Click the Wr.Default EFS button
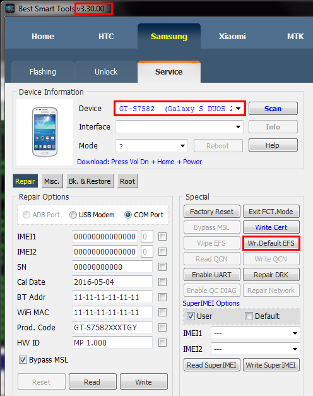313x396 pixels. (x=271, y=243)
